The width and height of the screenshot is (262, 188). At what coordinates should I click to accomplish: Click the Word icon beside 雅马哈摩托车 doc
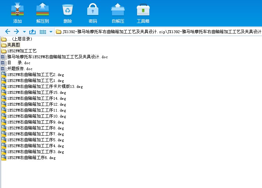click(x=4, y=57)
